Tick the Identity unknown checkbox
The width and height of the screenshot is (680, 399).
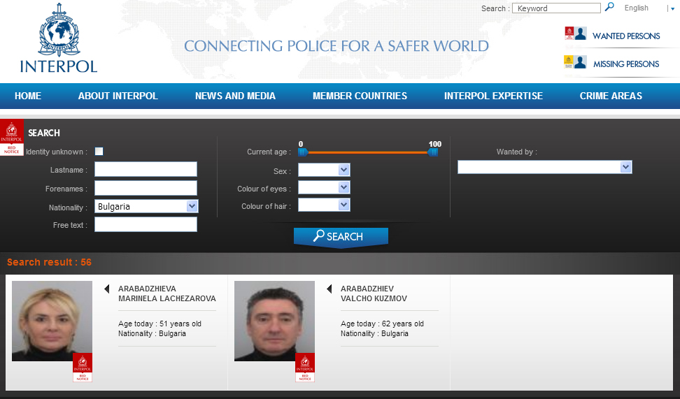(x=99, y=151)
